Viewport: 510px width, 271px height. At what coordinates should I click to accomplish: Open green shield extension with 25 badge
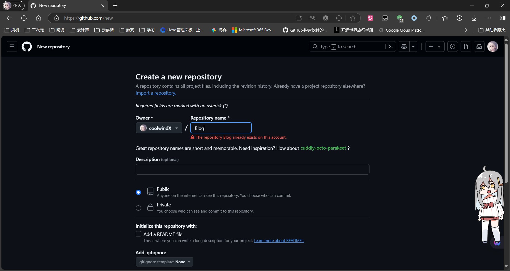coord(400,18)
